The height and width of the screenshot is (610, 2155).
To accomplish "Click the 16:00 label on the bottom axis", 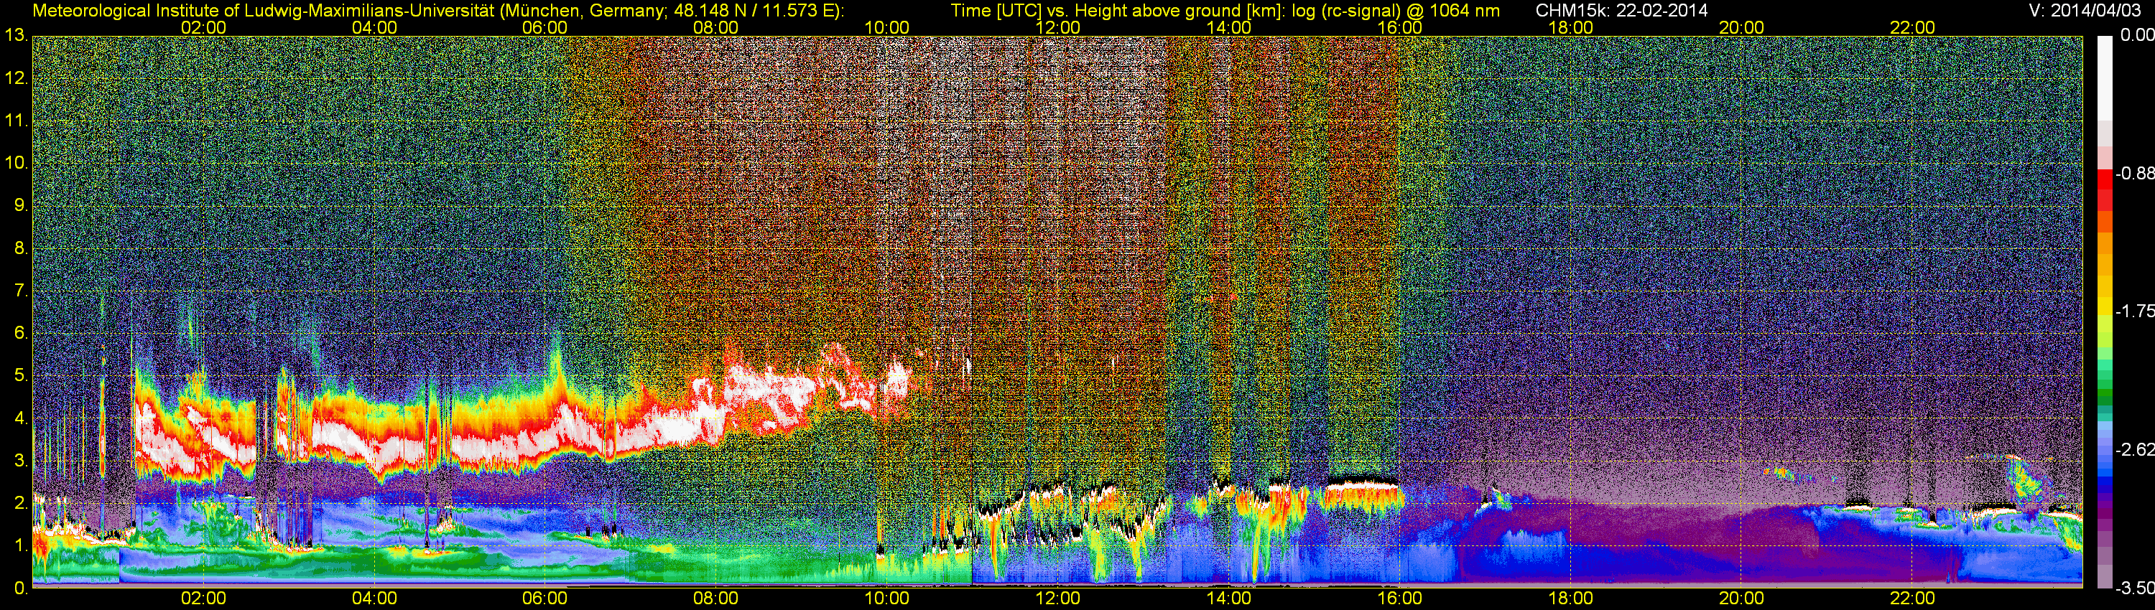I will 1399,599.
